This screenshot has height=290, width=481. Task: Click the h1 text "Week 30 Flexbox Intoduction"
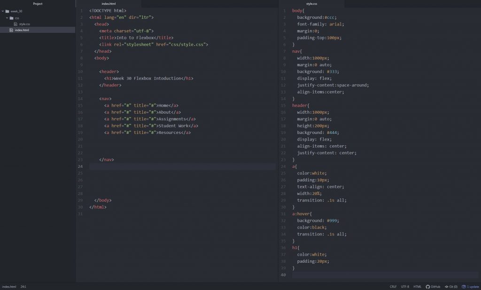tap(147, 78)
